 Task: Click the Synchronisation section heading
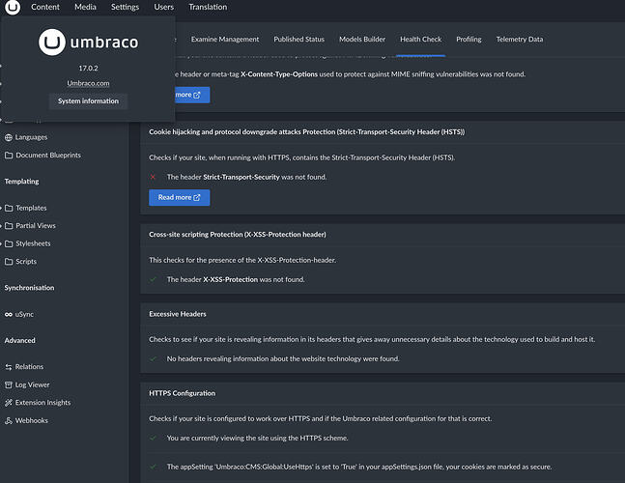coord(29,288)
